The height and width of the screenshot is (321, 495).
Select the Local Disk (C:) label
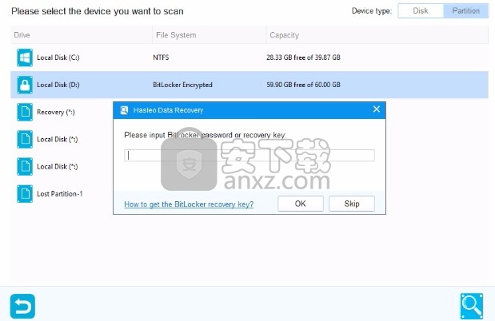coord(58,57)
